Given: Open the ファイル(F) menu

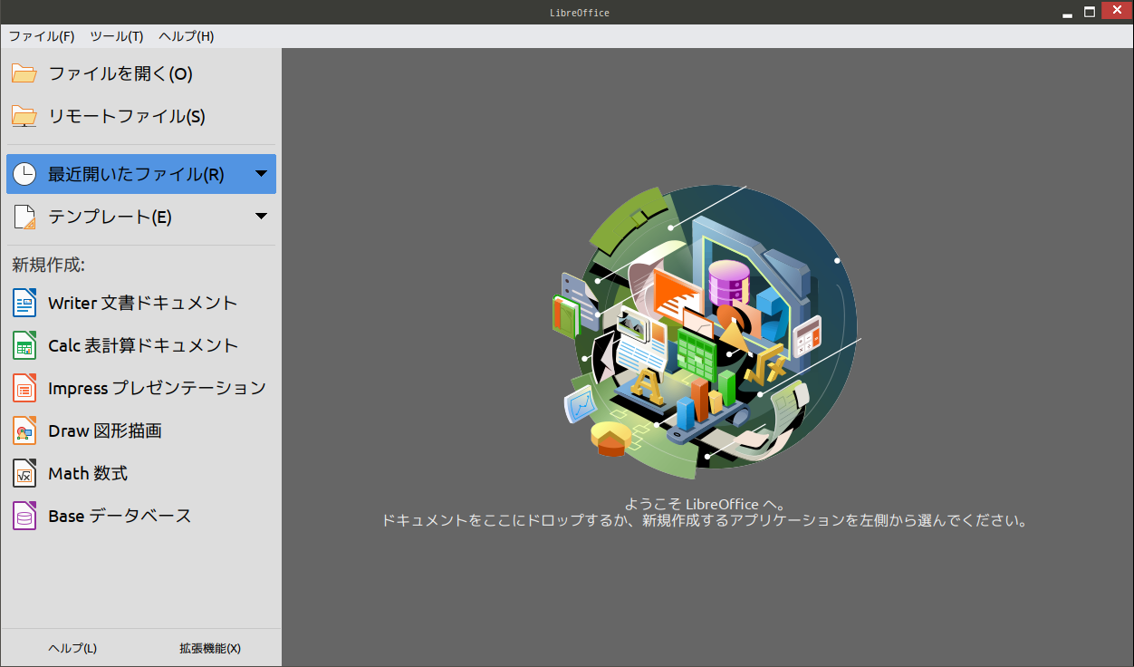Looking at the screenshot, I should pos(42,36).
